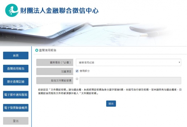Click the 查詢理由 (*必選) field label
187x127 pixels.
pyautogui.click(x=60, y=62)
